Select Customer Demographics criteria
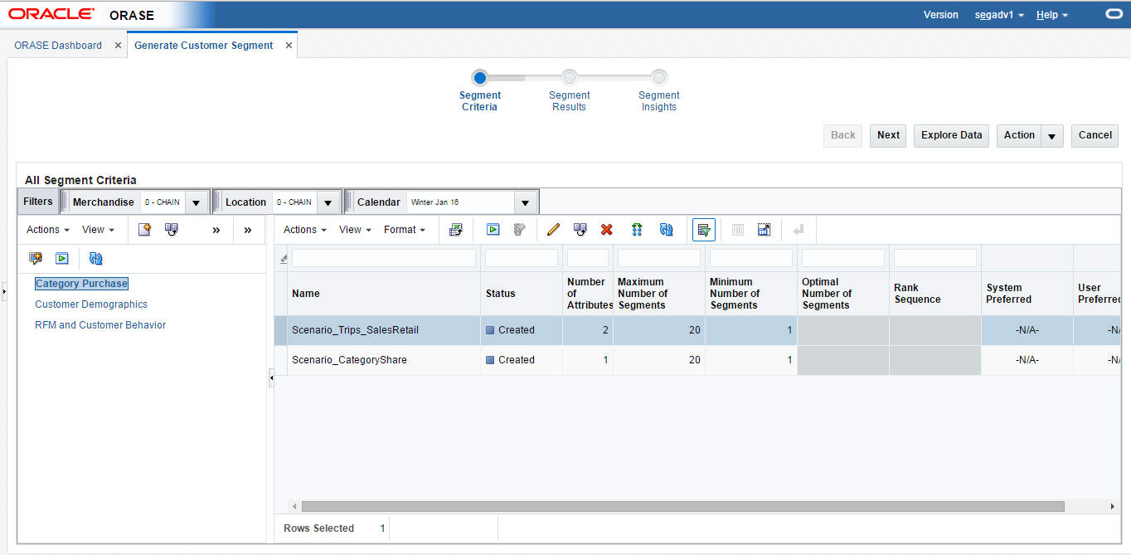The image size is (1131, 555). 91,304
